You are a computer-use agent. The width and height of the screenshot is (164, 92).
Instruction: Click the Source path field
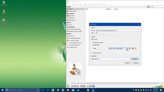117,31
